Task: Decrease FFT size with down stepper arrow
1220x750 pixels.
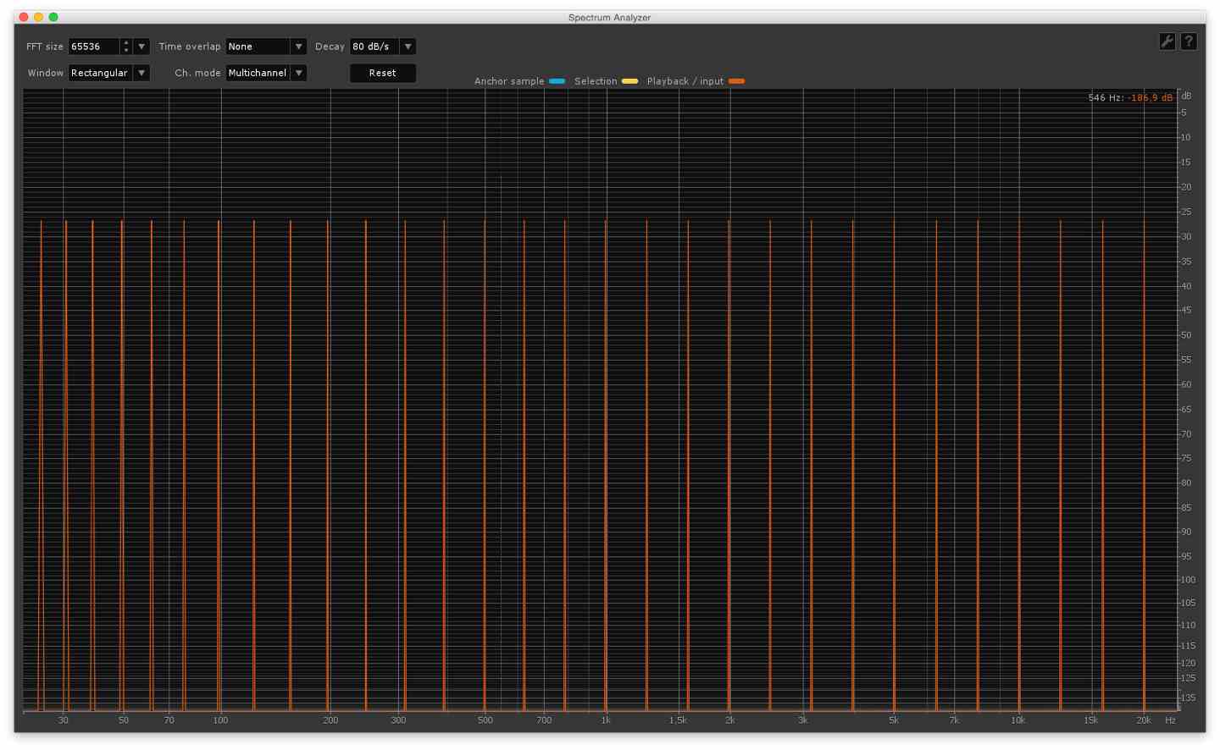Action: pyautogui.click(x=126, y=51)
